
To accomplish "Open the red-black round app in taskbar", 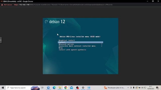I will point(77,88).
